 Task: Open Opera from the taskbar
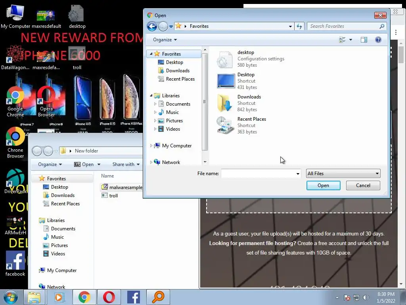(x=109, y=297)
